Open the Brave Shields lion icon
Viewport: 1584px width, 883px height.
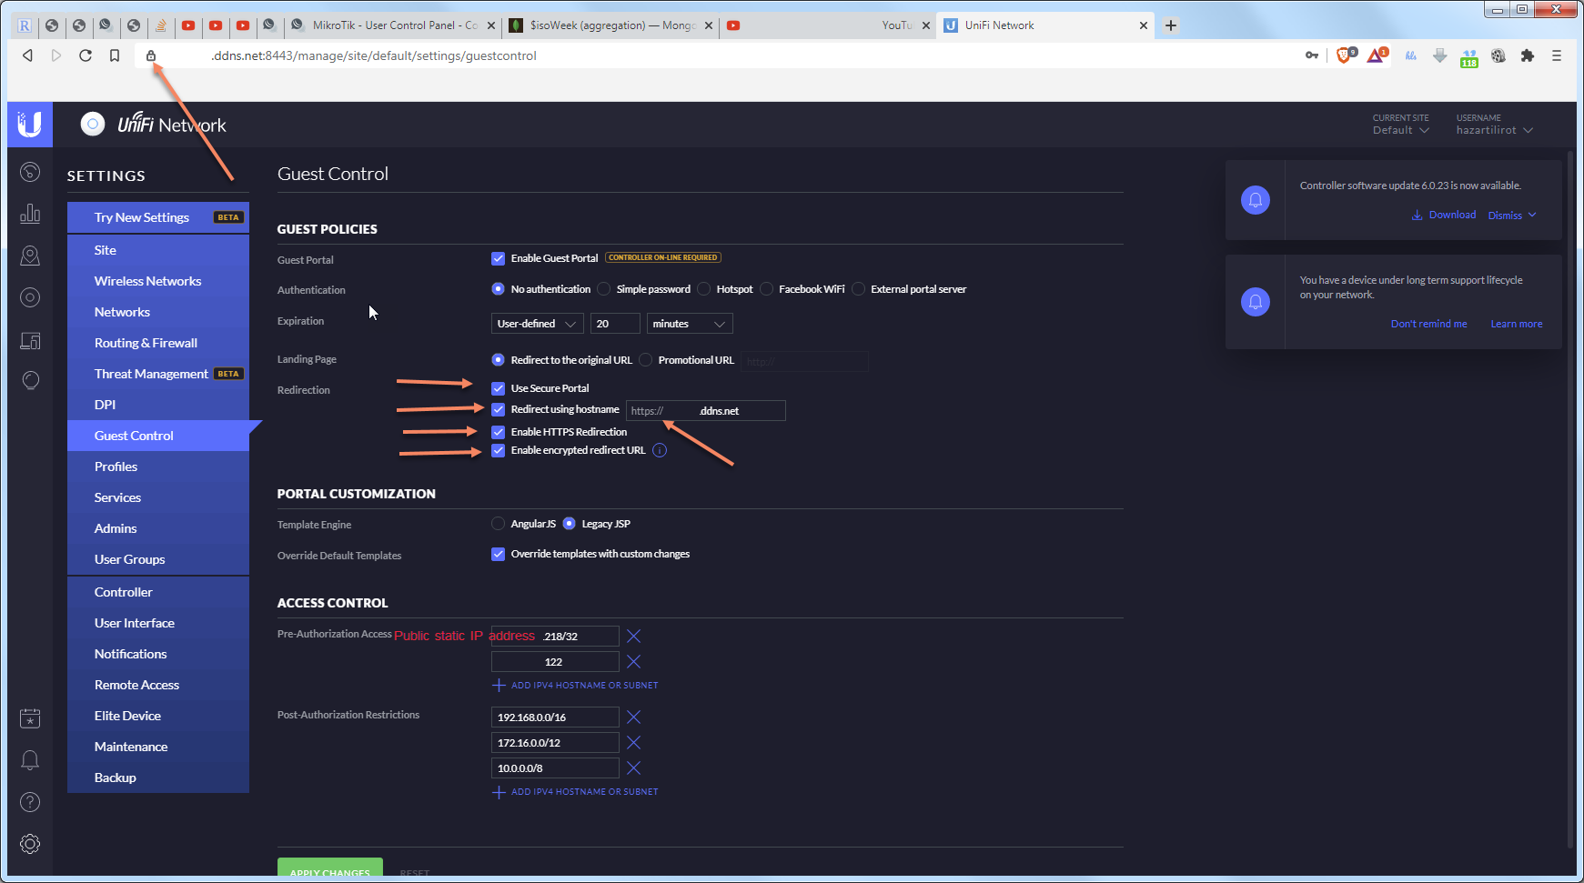[x=1345, y=55]
